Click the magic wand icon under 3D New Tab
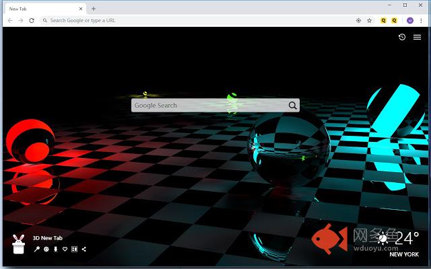 pos(36,249)
